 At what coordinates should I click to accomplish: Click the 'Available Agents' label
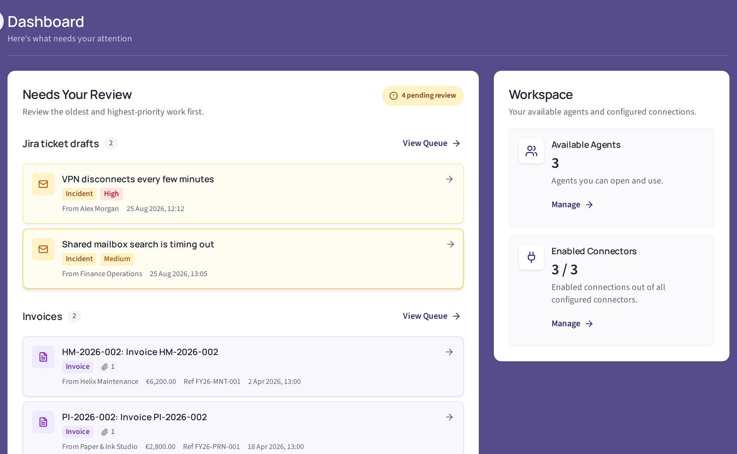[586, 145]
